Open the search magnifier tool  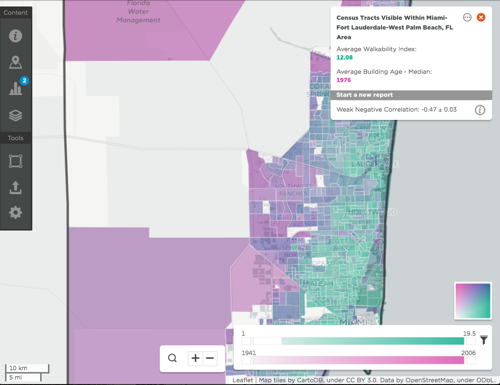172,358
